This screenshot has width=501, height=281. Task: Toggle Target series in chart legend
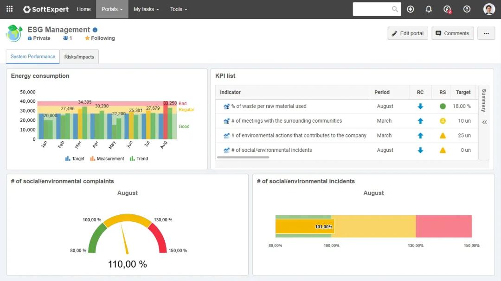click(x=75, y=159)
